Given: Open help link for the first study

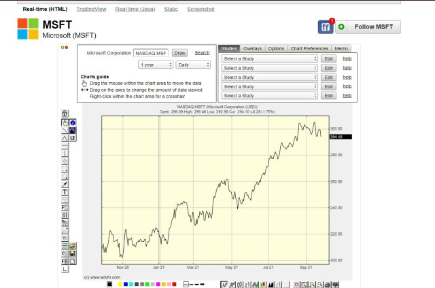Looking at the screenshot, I should (347, 58).
